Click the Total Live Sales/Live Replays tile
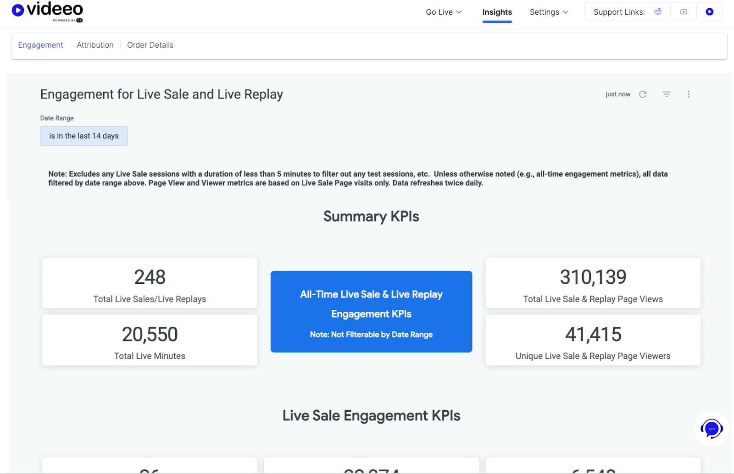 [x=150, y=283]
